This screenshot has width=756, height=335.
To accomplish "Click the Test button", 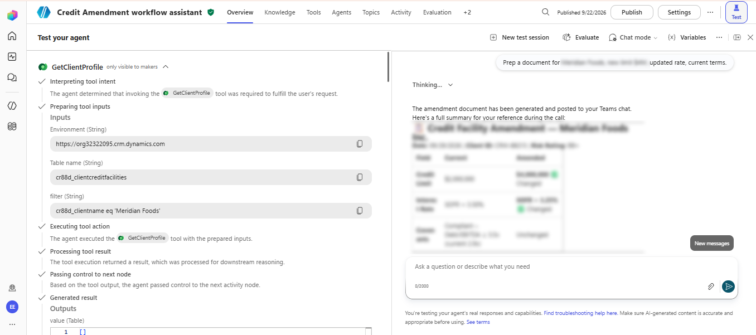I will [736, 12].
